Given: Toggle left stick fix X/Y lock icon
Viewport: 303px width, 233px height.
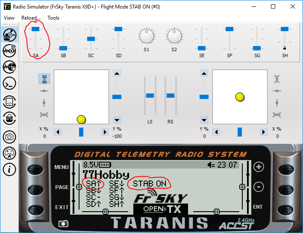Looking at the screenshot, I should 44,115.
